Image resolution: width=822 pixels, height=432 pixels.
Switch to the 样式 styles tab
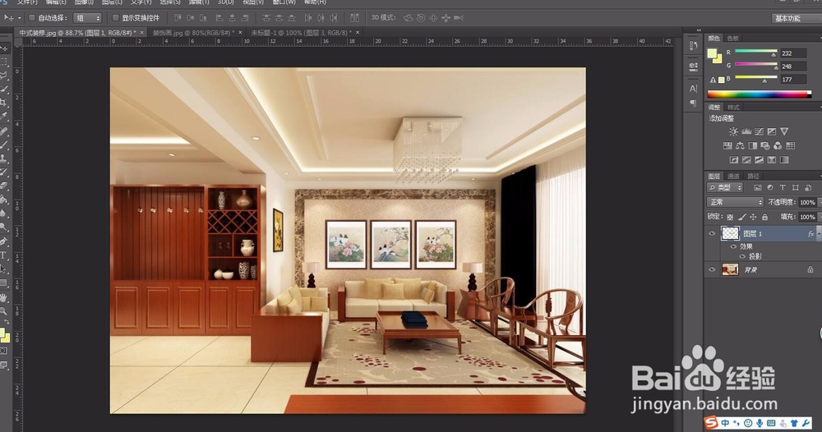(733, 108)
